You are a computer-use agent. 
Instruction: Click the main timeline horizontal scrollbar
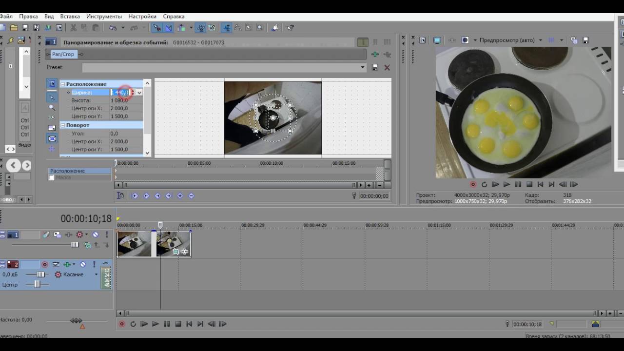[x=360, y=313]
